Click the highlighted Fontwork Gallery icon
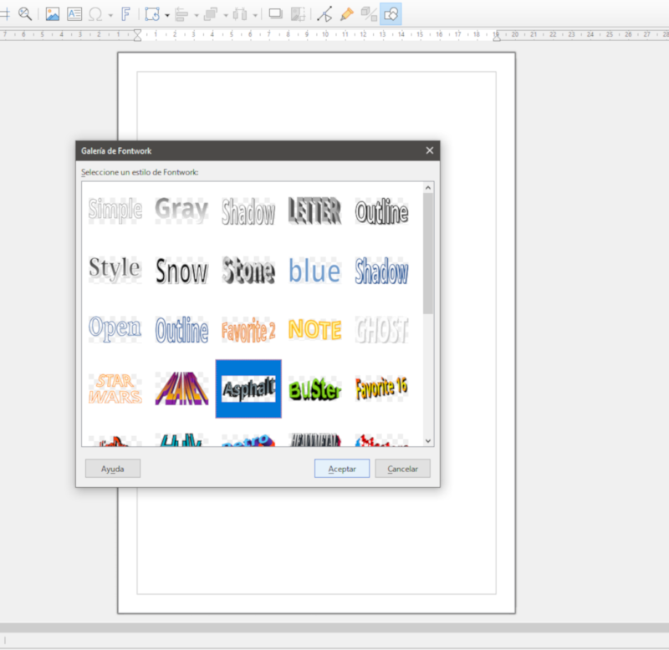 389,13
